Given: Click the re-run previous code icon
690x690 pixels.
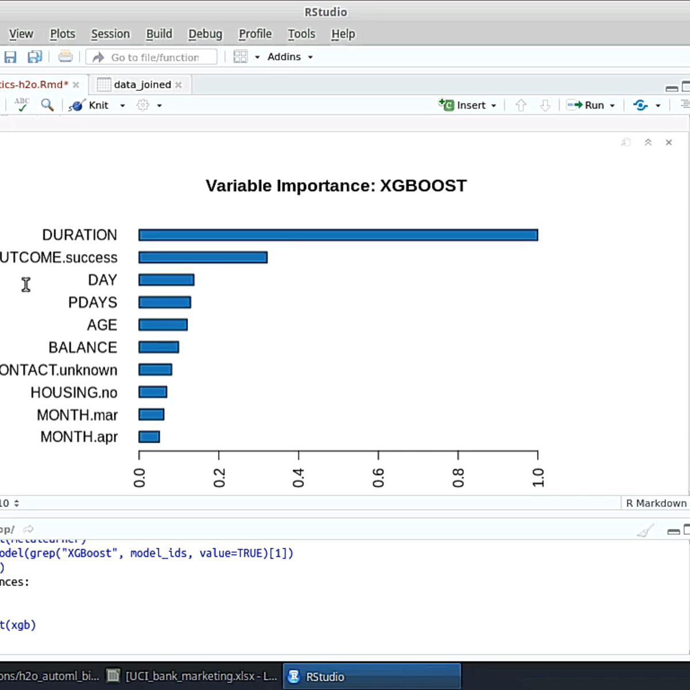Looking at the screenshot, I should (640, 105).
